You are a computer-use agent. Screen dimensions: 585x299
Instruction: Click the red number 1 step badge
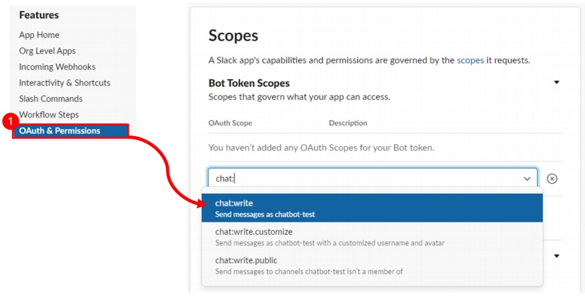click(x=9, y=122)
